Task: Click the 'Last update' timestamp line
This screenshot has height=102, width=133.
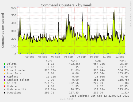Action: coord(100,96)
